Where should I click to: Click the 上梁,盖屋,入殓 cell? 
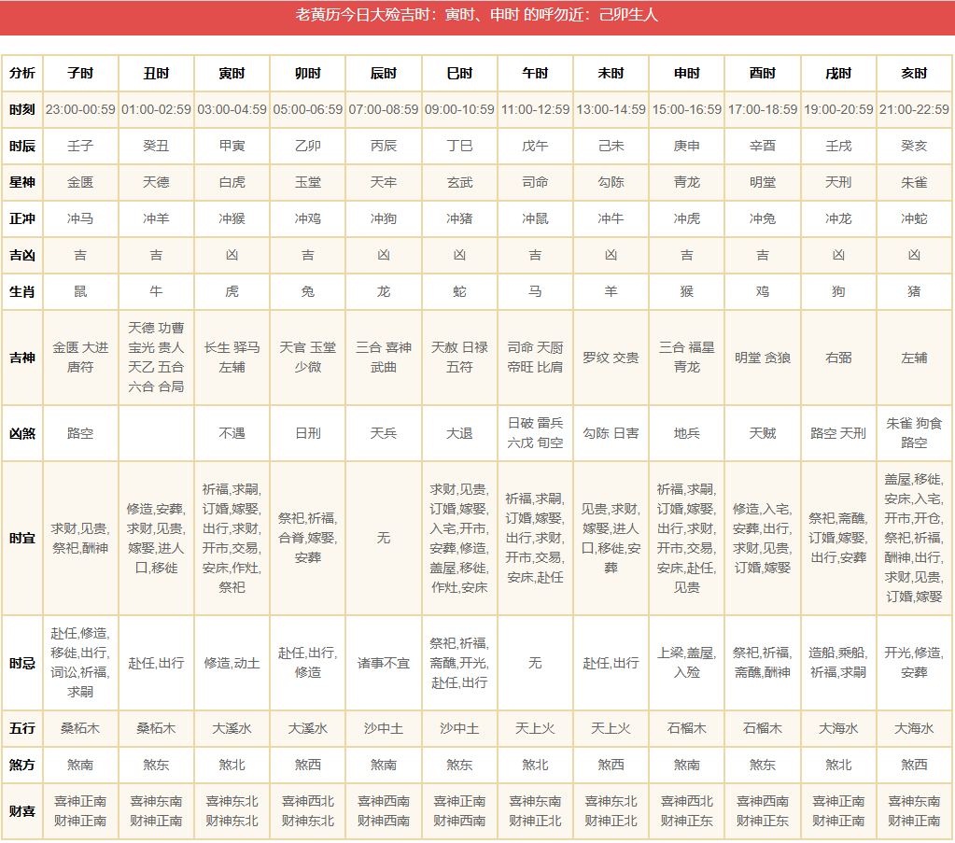click(x=687, y=663)
